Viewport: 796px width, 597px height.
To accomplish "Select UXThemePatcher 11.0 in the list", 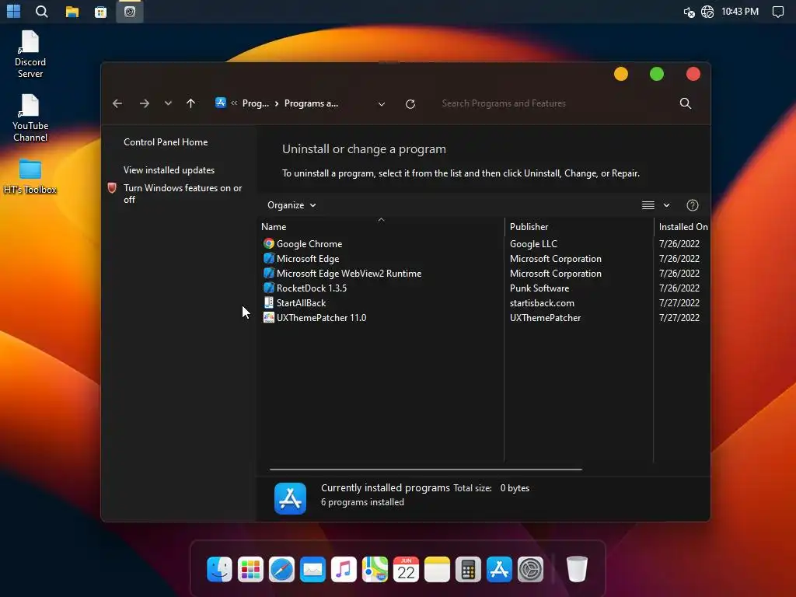I will pos(321,318).
